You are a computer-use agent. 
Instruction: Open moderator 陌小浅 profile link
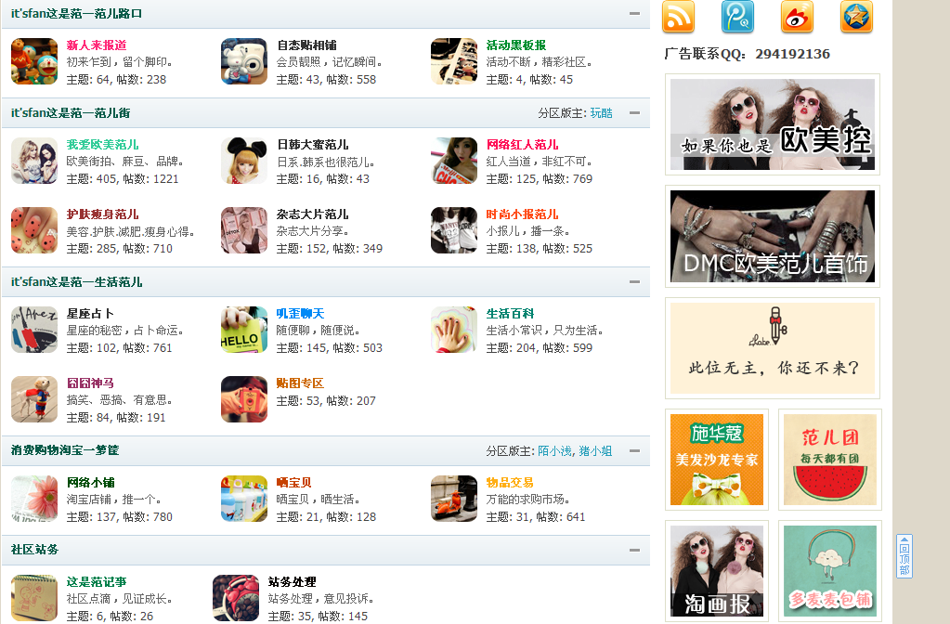[x=554, y=450]
